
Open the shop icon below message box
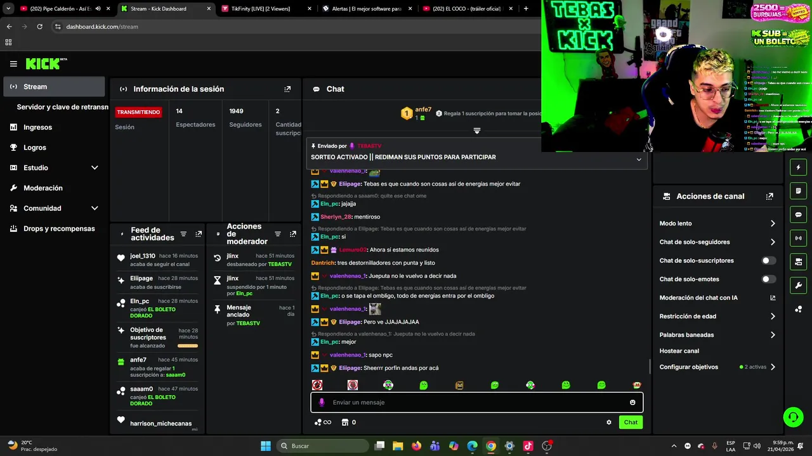[x=345, y=422]
